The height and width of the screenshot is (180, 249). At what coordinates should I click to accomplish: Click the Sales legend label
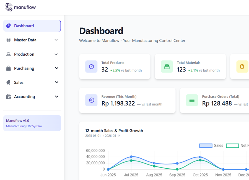click(218, 145)
